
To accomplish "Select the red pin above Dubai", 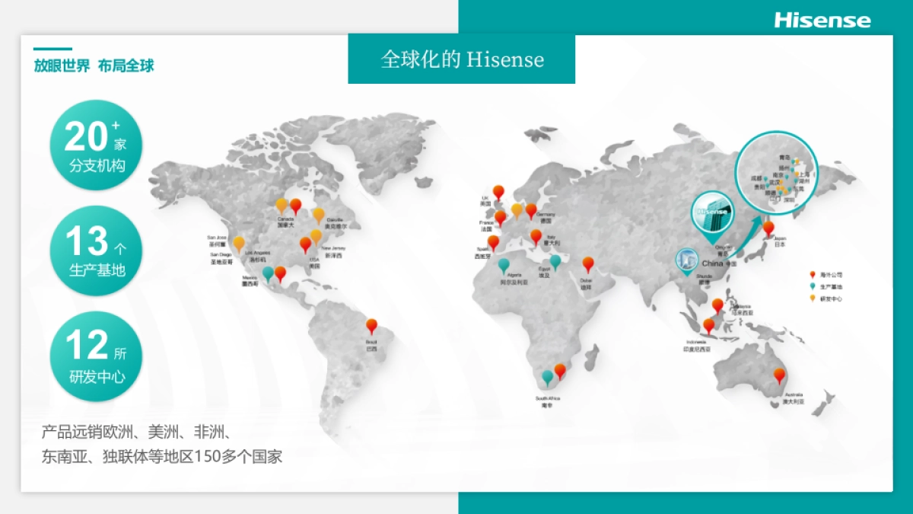I will coord(587,264).
